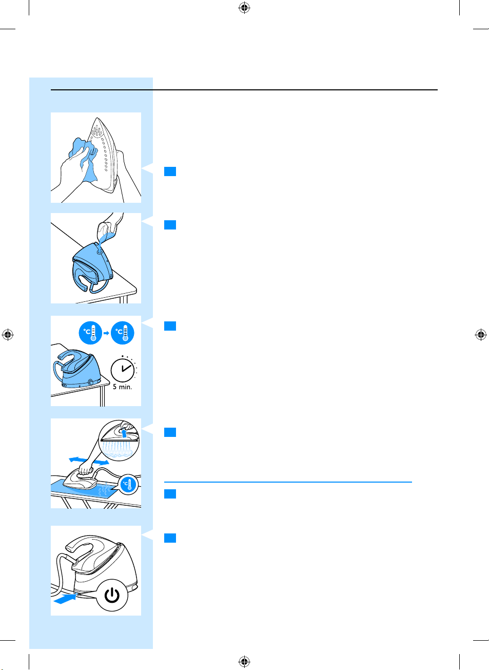Click the blue step square below the blue divider line
The height and width of the screenshot is (670, 489).
click(170, 494)
